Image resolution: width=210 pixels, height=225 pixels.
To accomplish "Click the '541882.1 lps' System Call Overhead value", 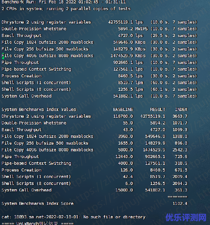I will tap(128, 96).
